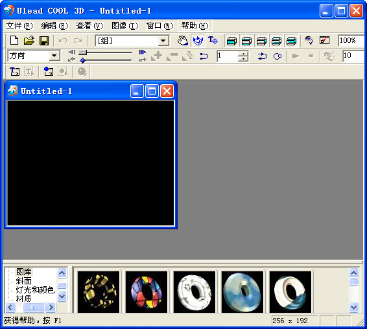Screen dimensions: 367x329
Task: Click the zoom percentage field showing 100%
Action: click(351, 40)
